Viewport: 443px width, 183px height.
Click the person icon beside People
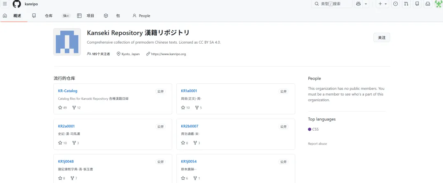134,16
